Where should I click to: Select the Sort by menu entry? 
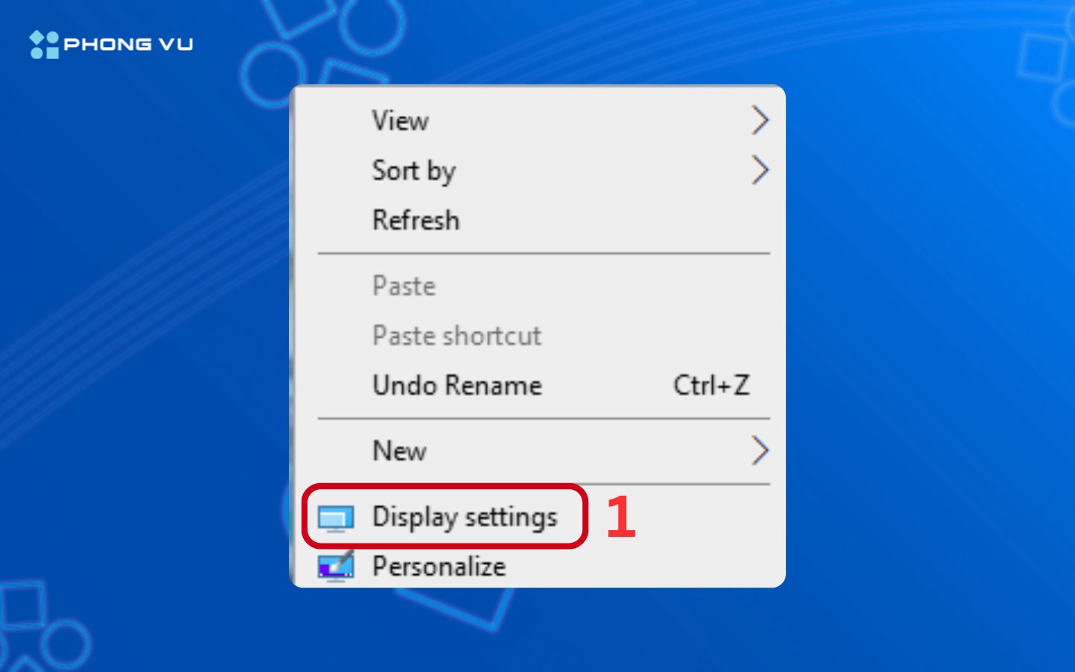pos(414,171)
